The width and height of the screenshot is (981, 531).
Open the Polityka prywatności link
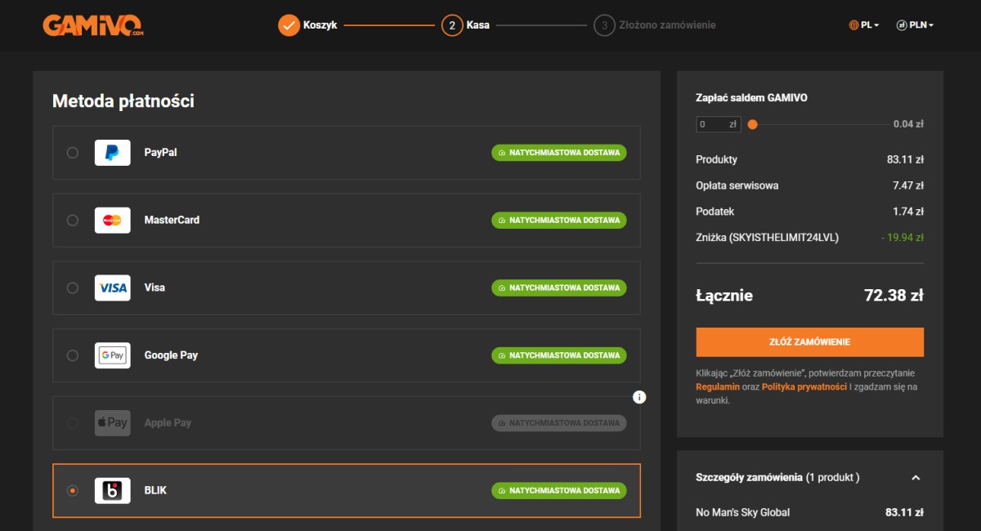coord(804,386)
